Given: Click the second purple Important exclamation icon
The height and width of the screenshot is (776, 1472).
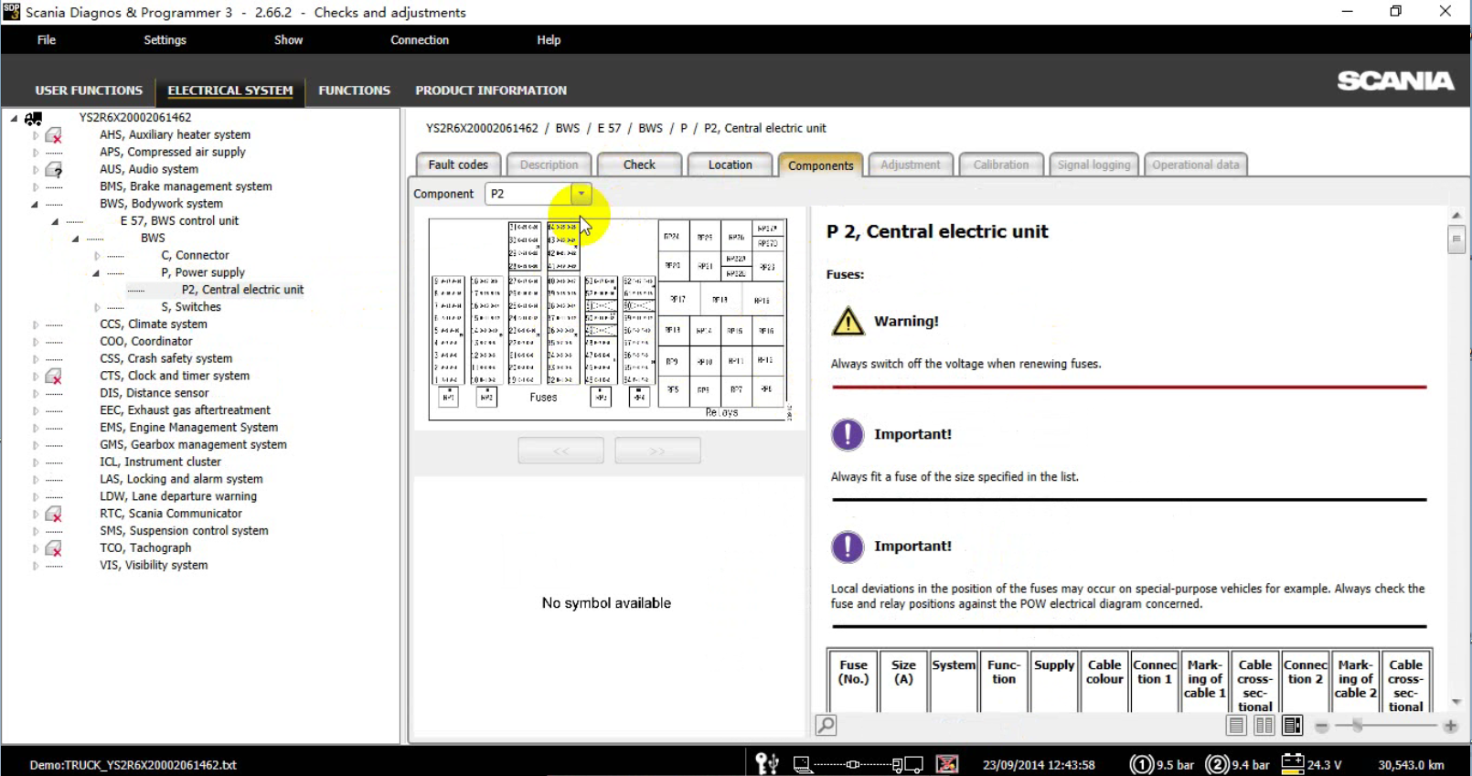Looking at the screenshot, I should click(848, 547).
